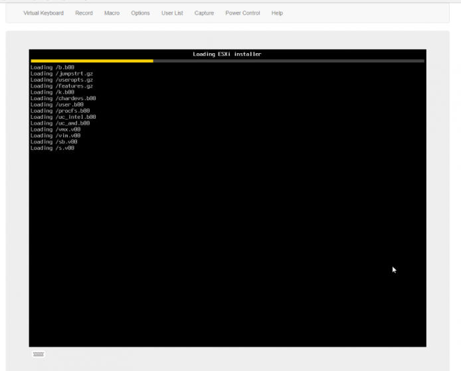Viewport: 461px width, 371px height.
Task: Open the Power Control menu
Action: pos(242,13)
